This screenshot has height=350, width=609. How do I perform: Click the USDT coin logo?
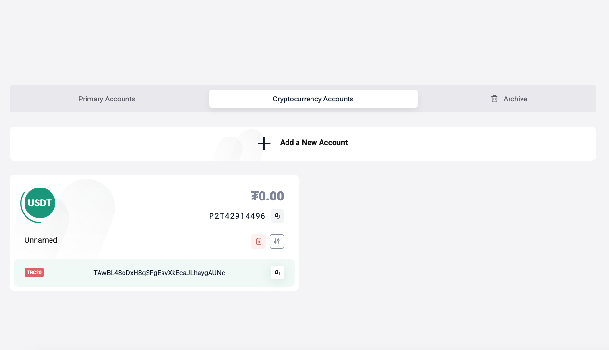(x=40, y=203)
